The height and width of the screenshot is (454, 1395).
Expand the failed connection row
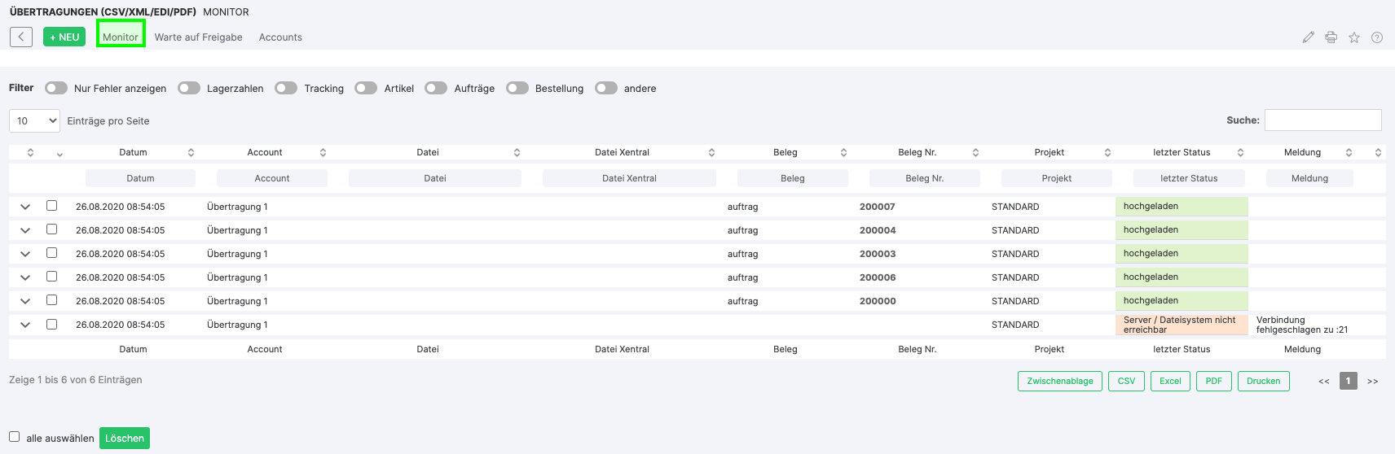(25, 325)
